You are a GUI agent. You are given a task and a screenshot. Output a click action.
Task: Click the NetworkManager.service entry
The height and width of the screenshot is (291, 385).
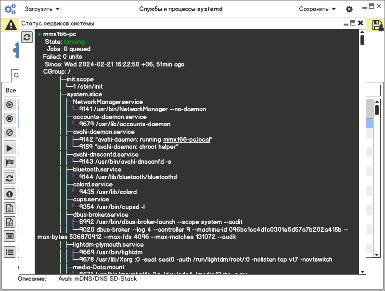[x=108, y=102]
